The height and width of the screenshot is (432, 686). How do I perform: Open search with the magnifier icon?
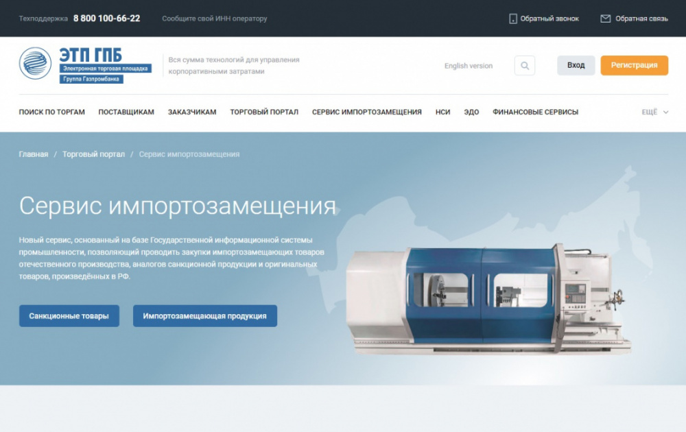tap(525, 66)
